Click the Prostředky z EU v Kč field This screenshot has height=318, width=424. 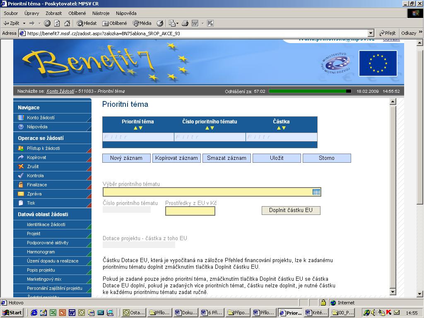click(x=190, y=211)
